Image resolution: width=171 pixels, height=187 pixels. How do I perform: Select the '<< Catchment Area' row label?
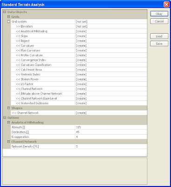click(29, 70)
